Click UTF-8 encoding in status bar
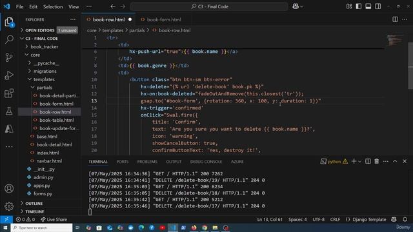 (318, 219)
